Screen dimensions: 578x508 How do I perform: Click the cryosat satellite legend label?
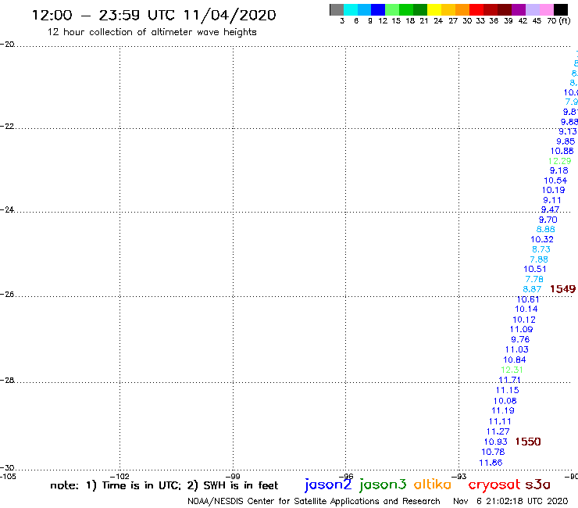pyautogui.click(x=494, y=485)
